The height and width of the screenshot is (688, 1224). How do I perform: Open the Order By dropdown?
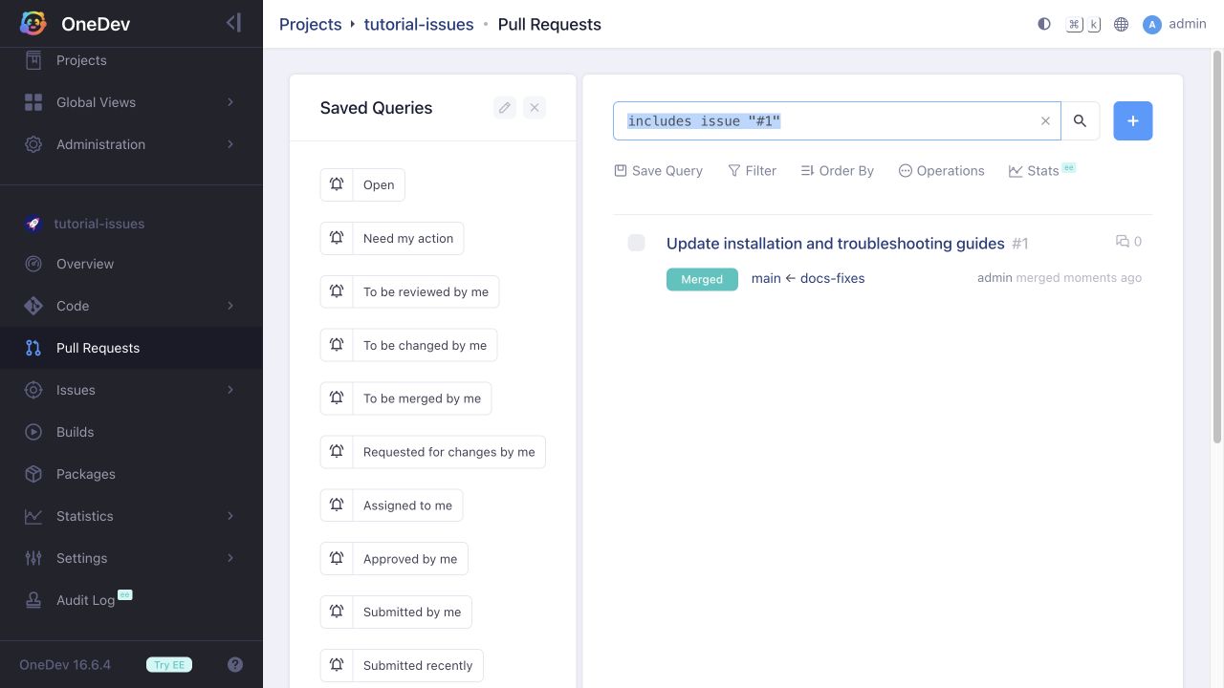point(837,171)
